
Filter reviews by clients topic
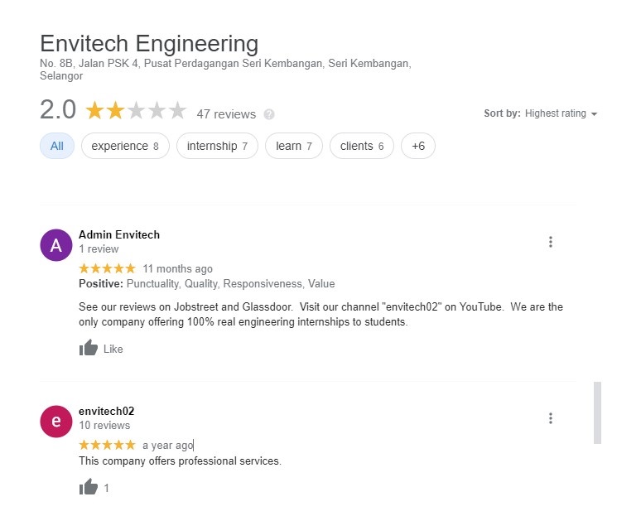(x=362, y=147)
